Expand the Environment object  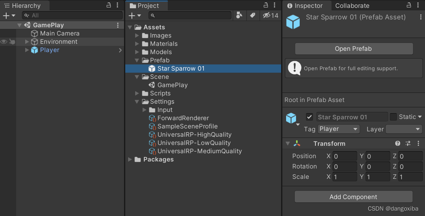click(x=27, y=42)
